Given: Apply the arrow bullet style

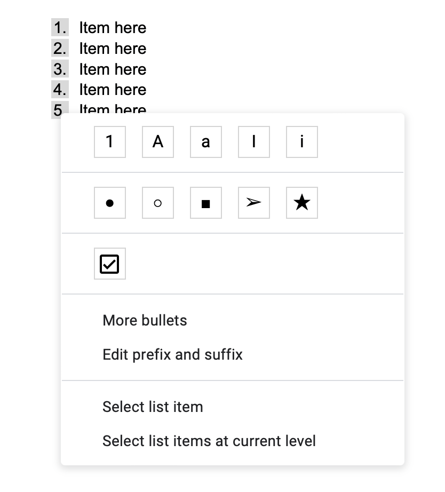Looking at the screenshot, I should click(253, 203).
